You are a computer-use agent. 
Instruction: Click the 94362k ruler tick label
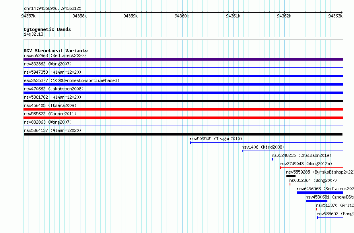284,16
